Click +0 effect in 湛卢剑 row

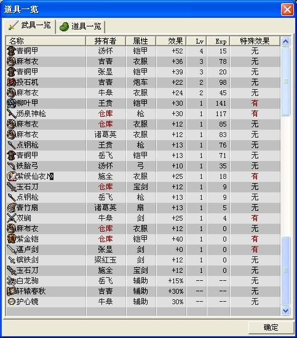point(179,250)
